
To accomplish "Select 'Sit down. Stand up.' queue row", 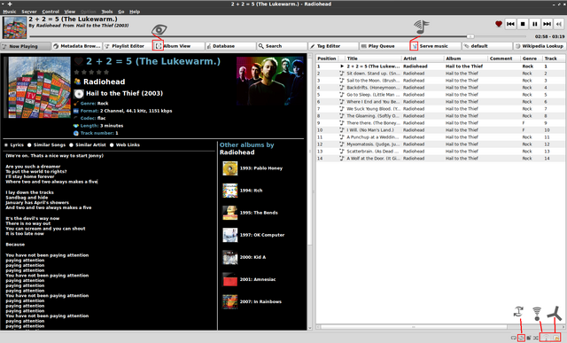I will pyautogui.click(x=440, y=74).
